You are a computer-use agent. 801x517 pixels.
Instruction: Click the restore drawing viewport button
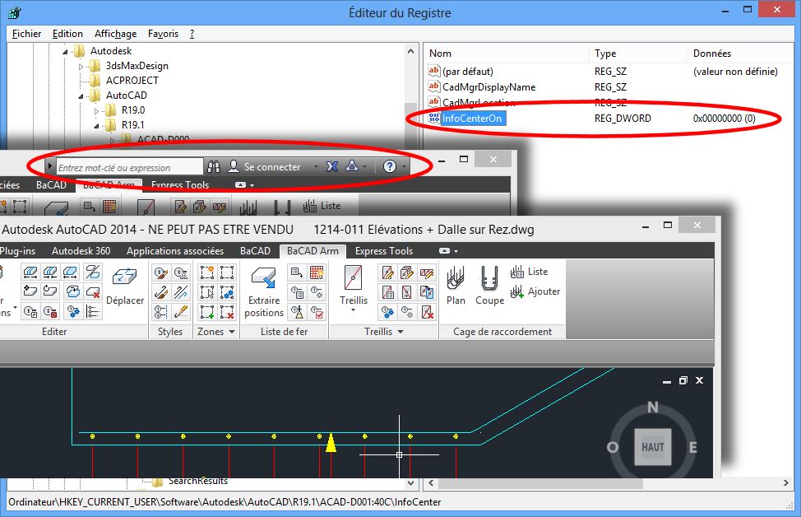click(683, 380)
